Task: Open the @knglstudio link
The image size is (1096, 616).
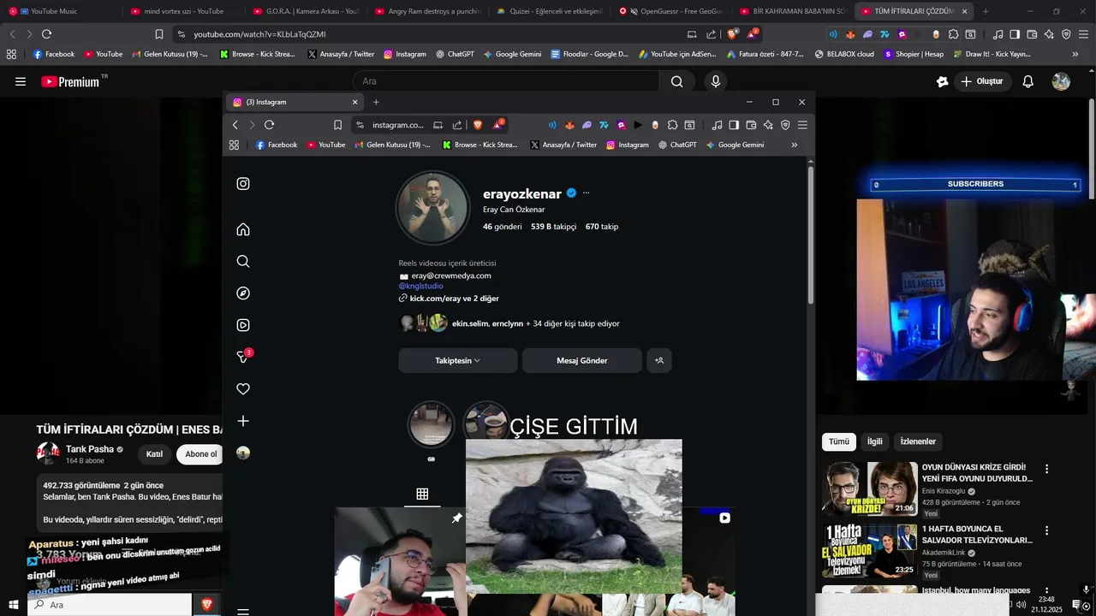Action: (420, 286)
